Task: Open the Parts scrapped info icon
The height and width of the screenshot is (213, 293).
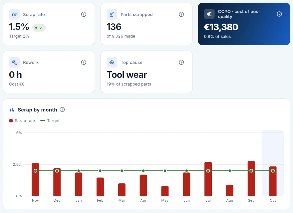Action: 181,14
